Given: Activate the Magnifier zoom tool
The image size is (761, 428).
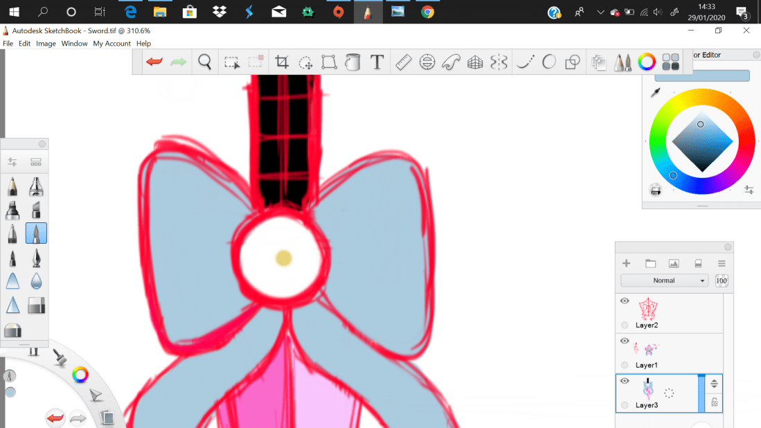Looking at the screenshot, I should coord(204,62).
